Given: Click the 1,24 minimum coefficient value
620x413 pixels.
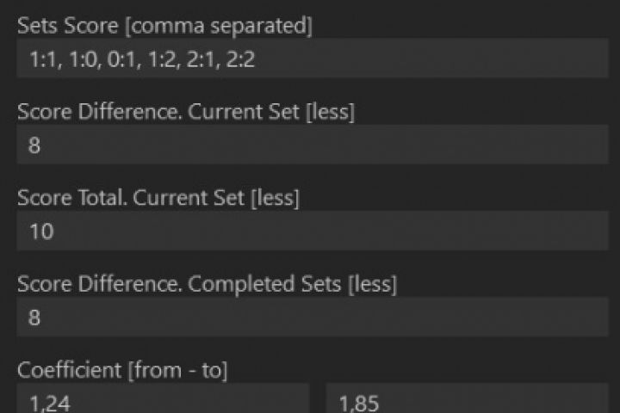Looking at the screenshot, I should coord(46,400).
